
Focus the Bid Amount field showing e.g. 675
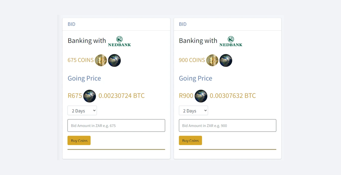point(116,126)
